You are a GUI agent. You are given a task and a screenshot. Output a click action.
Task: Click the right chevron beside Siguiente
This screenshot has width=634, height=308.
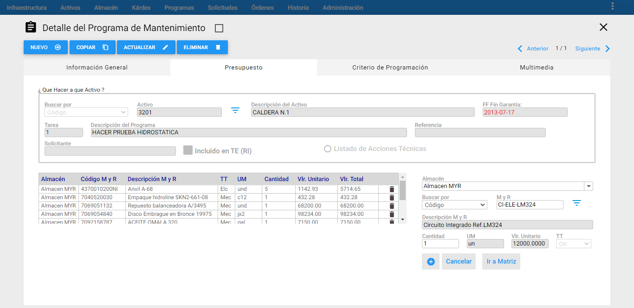click(608, 49)
